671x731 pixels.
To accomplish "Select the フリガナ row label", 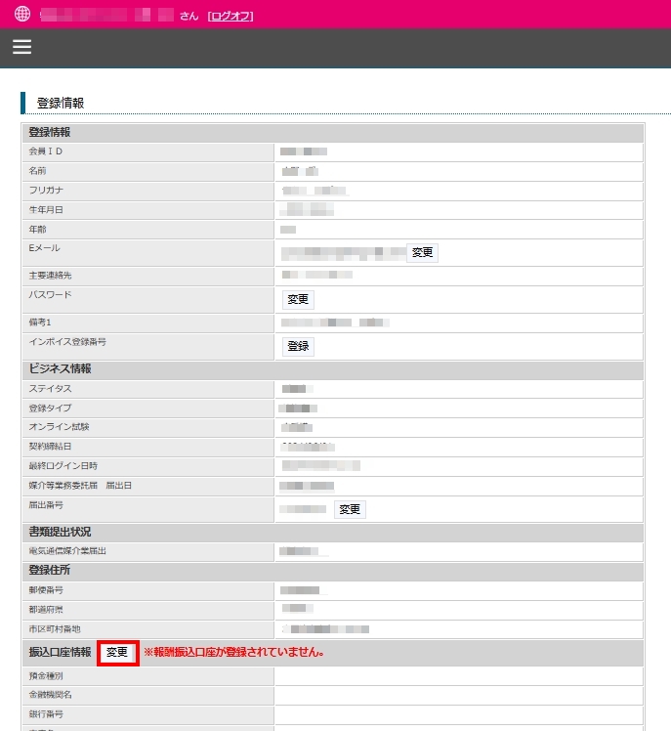I will pos(46,191).
